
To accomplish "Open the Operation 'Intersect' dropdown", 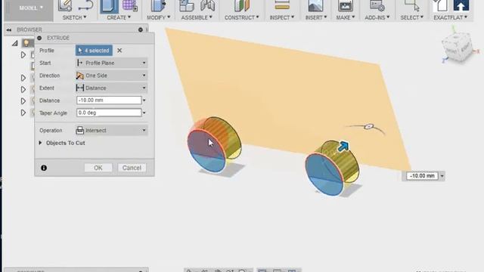I will (111, 131).
